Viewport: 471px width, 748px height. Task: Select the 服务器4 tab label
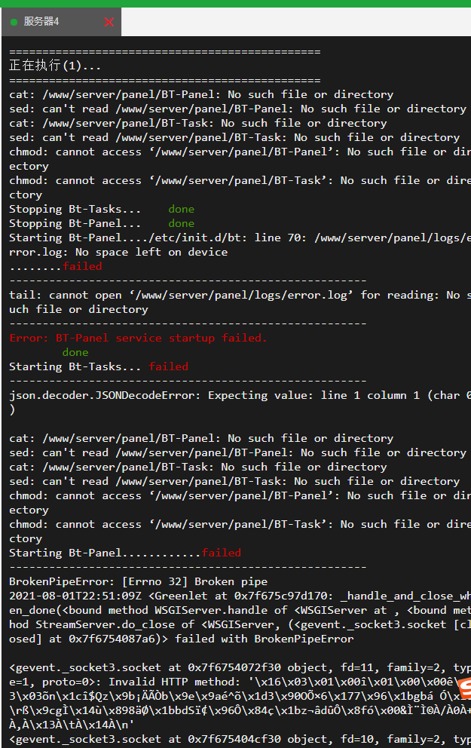tap(41, 21)
